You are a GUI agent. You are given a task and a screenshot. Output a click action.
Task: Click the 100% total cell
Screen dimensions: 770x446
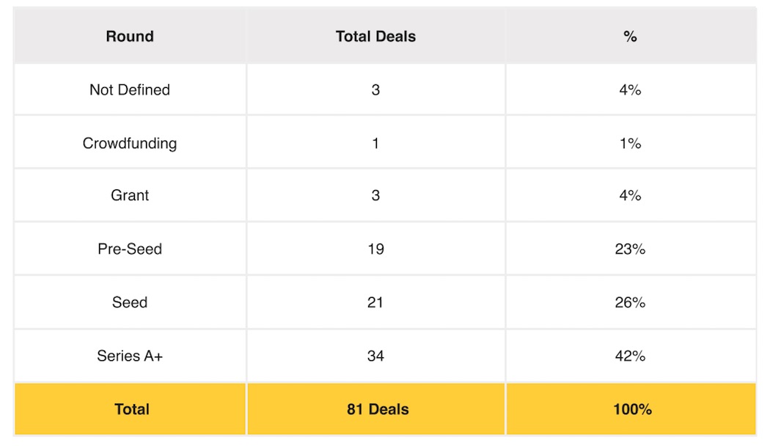tap(632, 409)
